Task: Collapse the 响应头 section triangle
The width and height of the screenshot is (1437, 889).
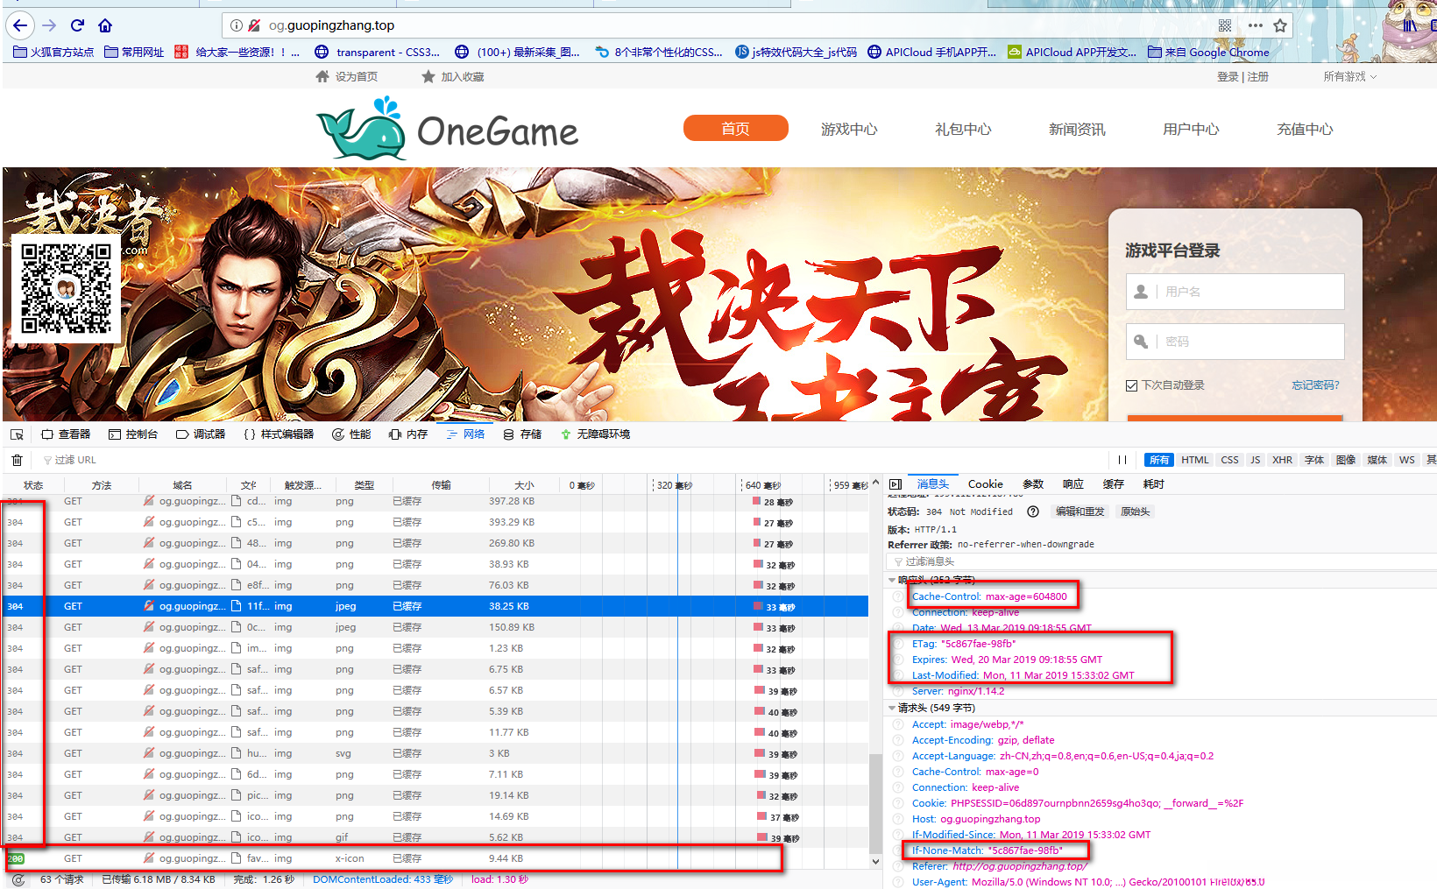Action: point(892,580)
